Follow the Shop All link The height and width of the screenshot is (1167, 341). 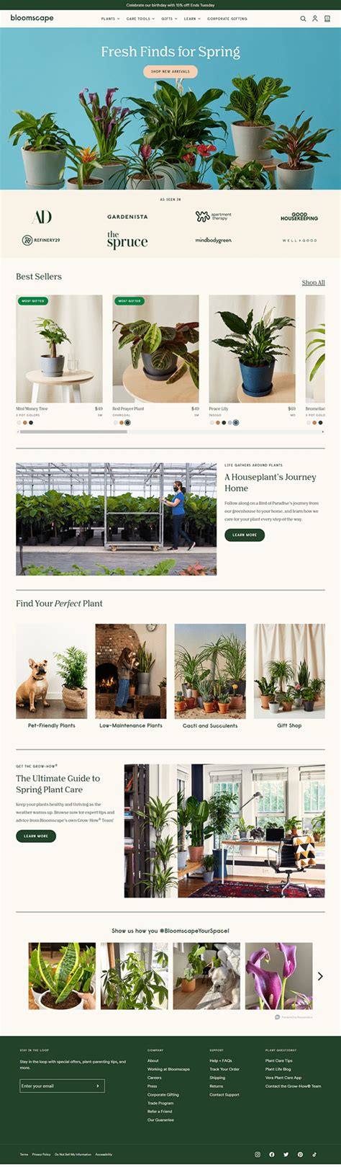coord(313,282)
